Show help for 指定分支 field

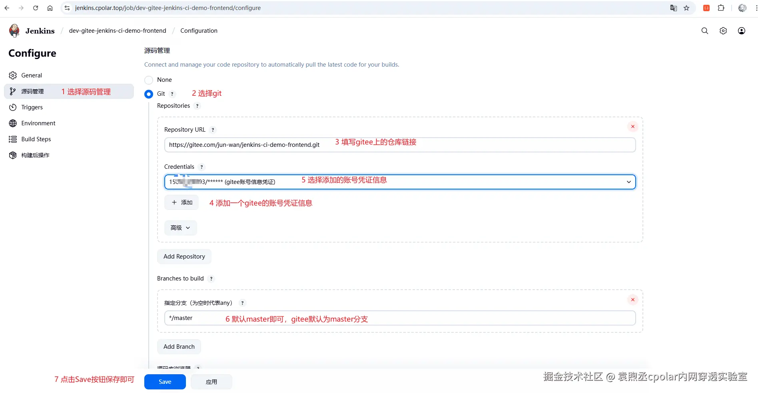[242, 303]
